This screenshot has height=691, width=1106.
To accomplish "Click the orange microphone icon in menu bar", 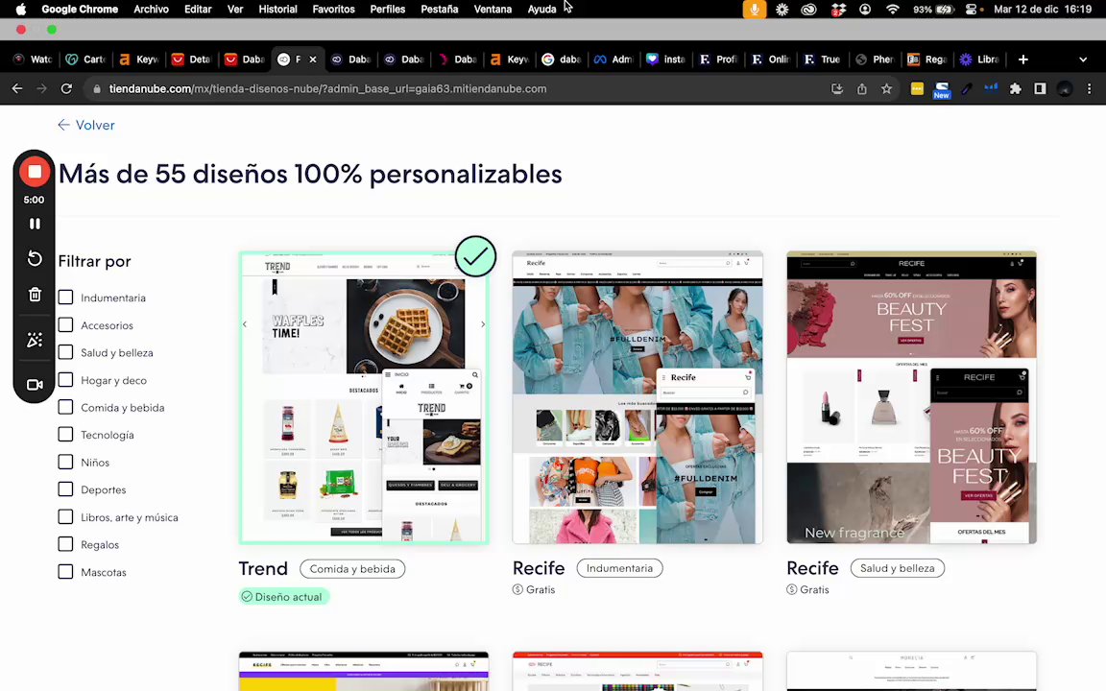I will 754,10.
